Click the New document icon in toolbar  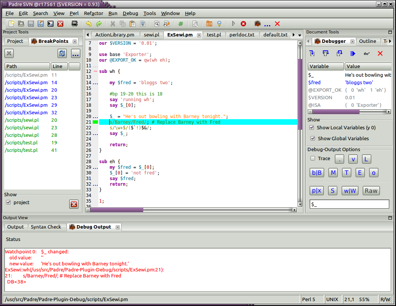tap(11, 24)
